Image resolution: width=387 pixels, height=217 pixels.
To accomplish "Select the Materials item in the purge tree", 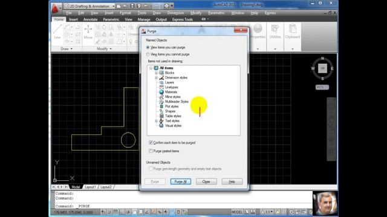I will pyautogui.click(x=171, y=92).
